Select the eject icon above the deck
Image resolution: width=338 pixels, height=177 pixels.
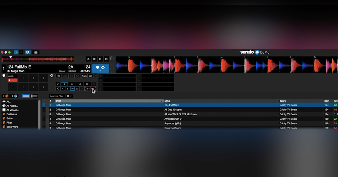click(88, 59)
